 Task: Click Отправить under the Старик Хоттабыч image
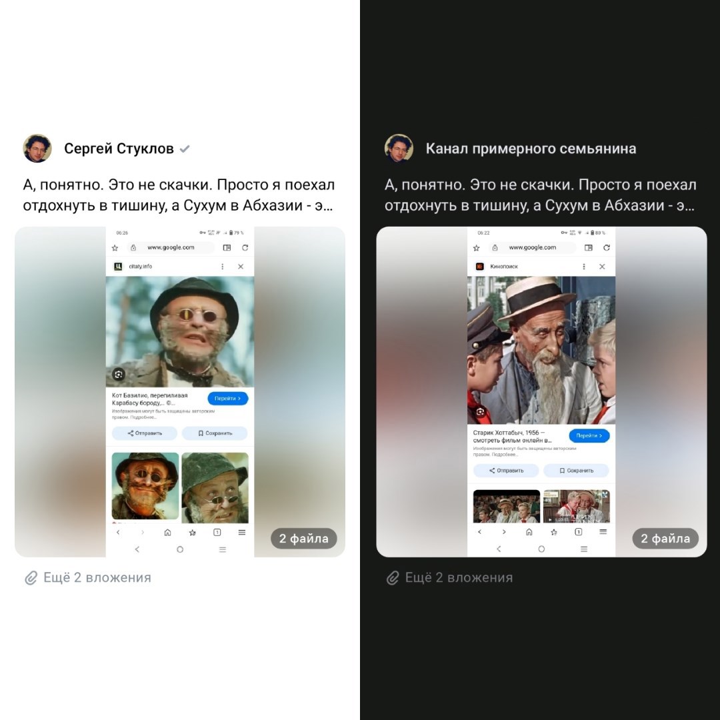pos(506,470)
